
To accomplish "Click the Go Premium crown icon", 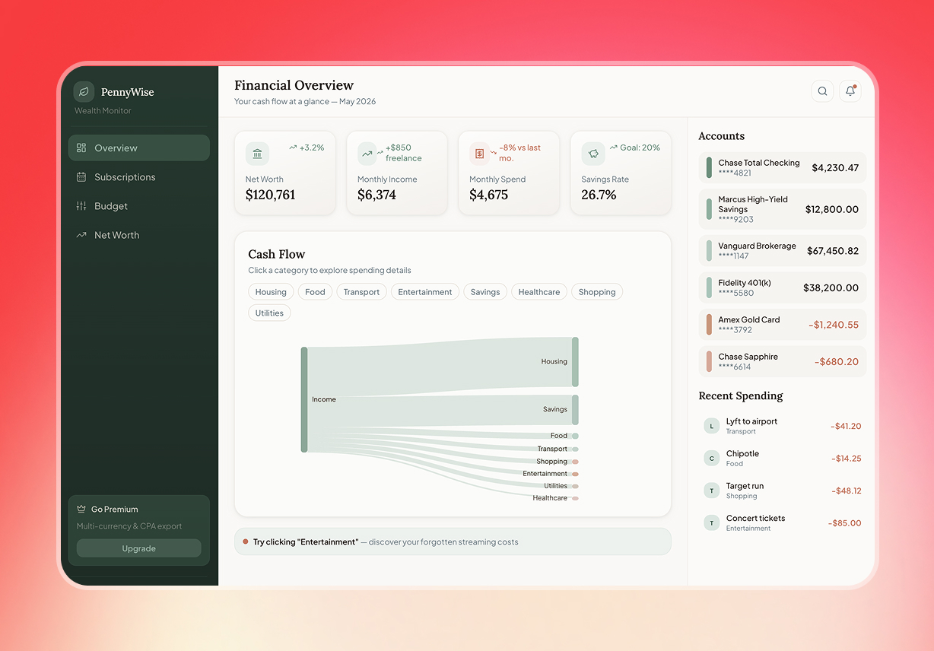I will (x=81, y=509).
